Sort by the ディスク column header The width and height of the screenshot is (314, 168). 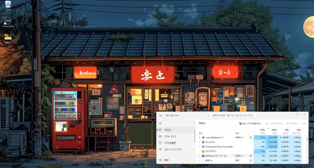pyautogui.click(x=284, y=131)
